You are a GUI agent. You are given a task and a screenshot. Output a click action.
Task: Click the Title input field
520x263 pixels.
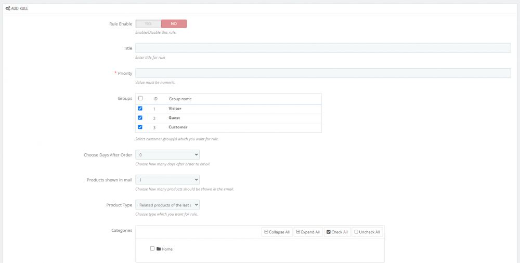coord(323,48)
